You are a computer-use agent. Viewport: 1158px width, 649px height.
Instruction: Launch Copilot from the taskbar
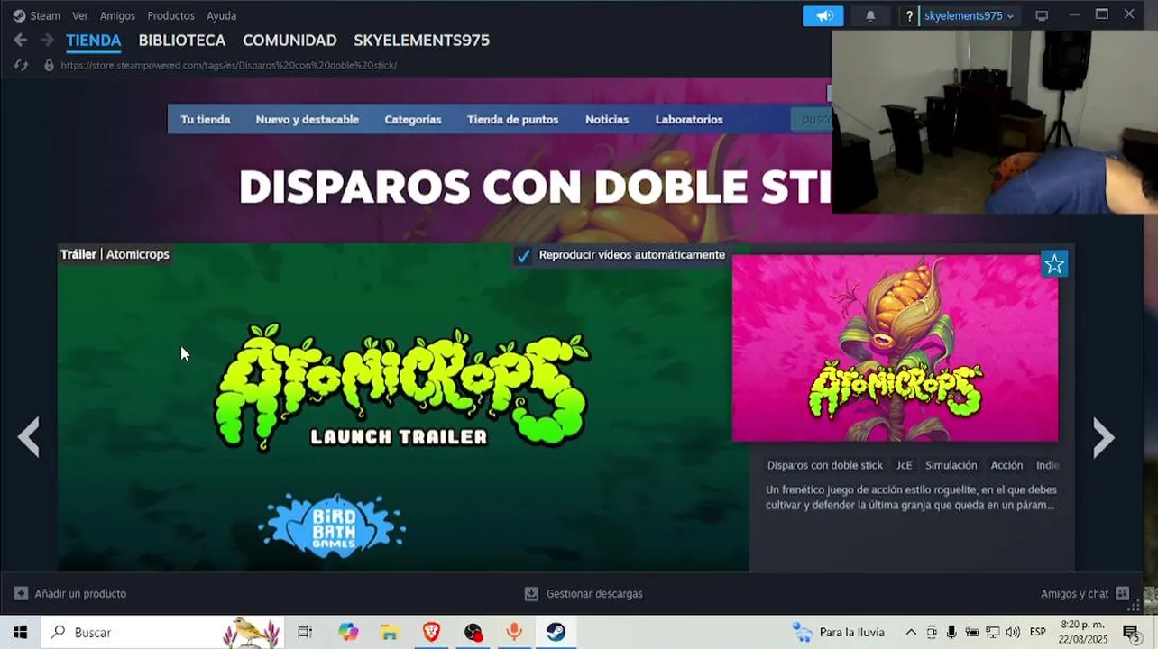pyautogui.click(x=348, y=632)
